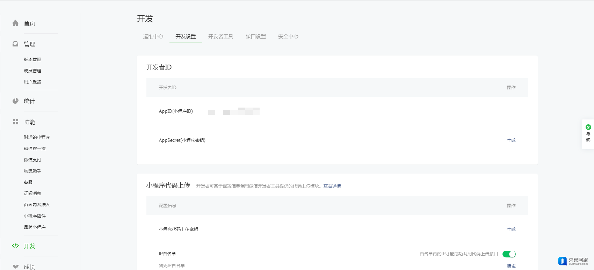Switch to the 开发者工具 tab
Viewport: 594px width, 270px height.
click(220, 36)
